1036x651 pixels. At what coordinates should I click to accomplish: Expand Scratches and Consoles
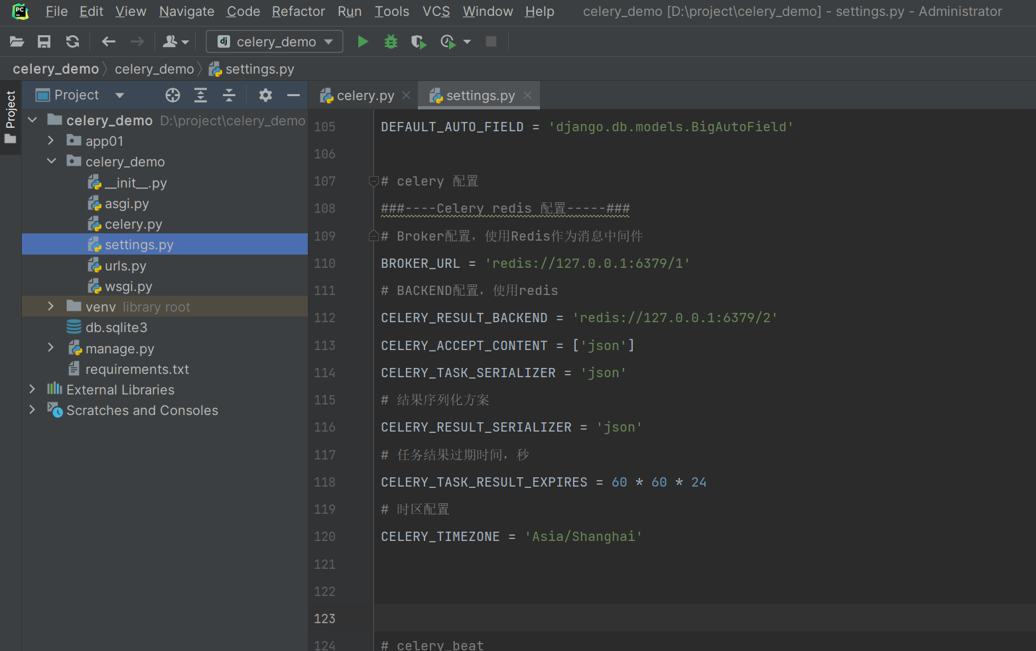pyautogui.click(x=32, y=410)
